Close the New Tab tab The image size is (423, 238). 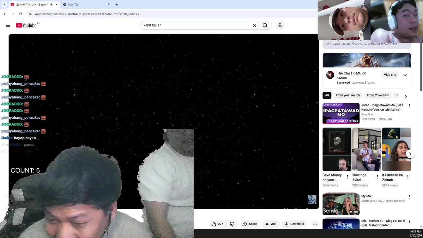pyautogui.click(x=109, y=4)
